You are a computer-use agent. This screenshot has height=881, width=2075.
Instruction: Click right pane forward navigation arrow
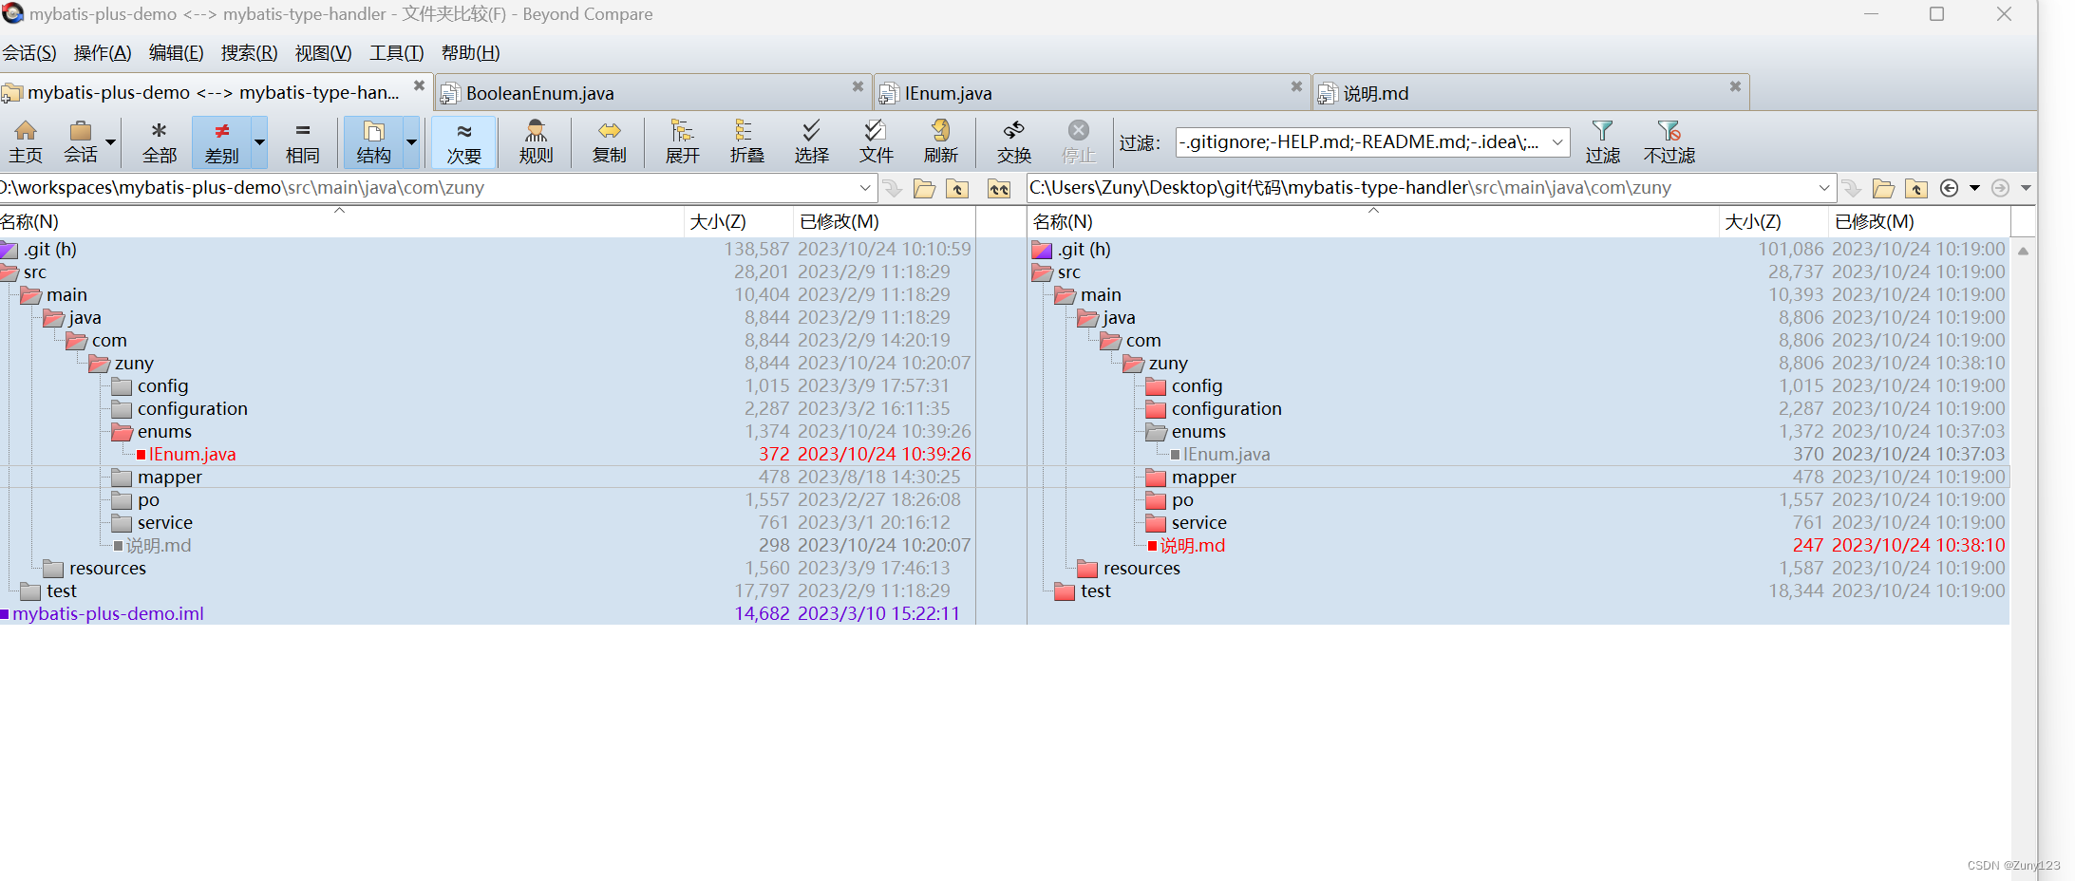pyautogui.click(x=2000, y=188)
